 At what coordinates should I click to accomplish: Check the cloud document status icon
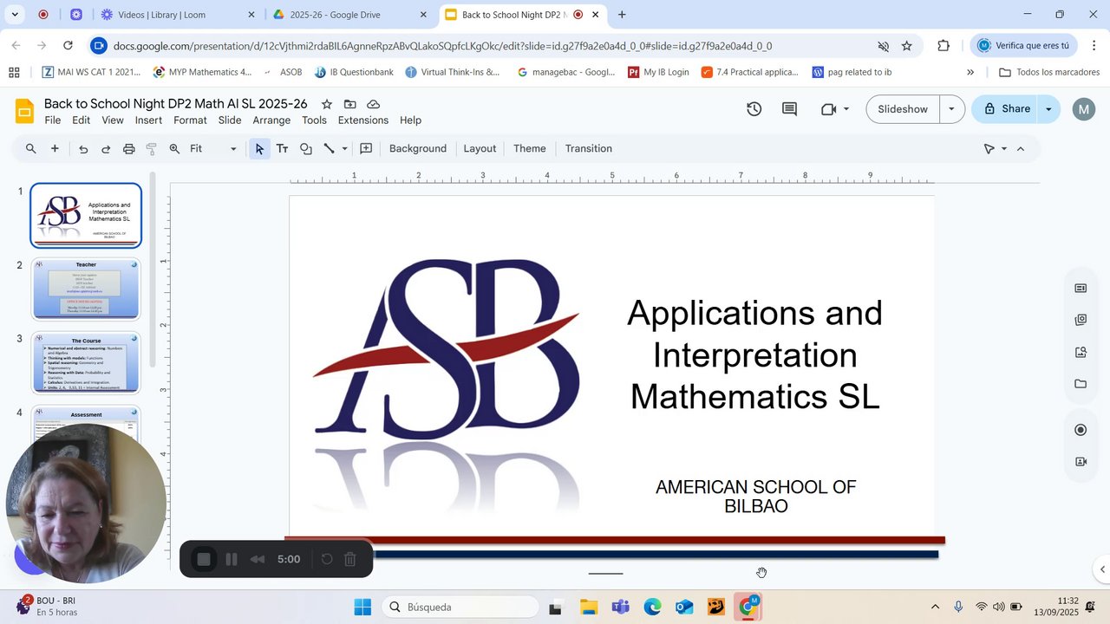pos(373,104)
